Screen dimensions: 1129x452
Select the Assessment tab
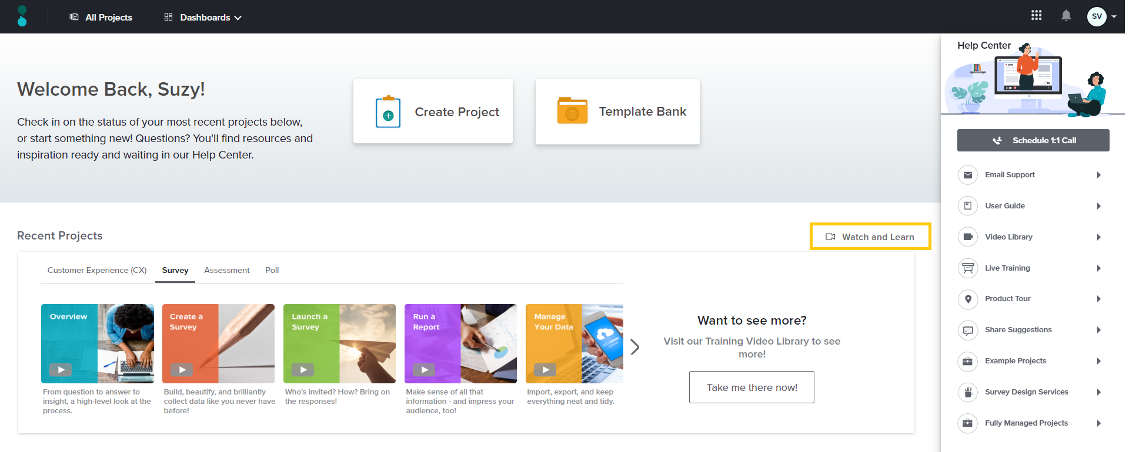pos(226,271)
